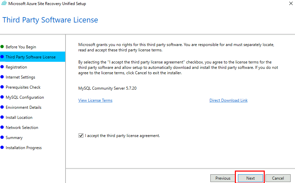The width and height of the screenshot is (295, 183).
Task: Click the blue dot beside Registration
Action: click(2, 66)
